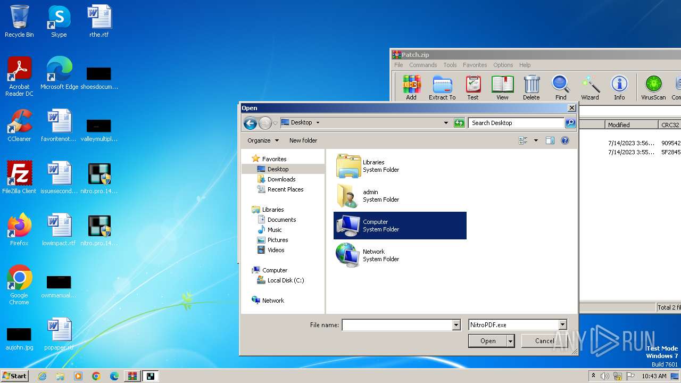Select the Firefox desktop shortcut
This screenshot has height=383, width=681.
coord(19,230)
